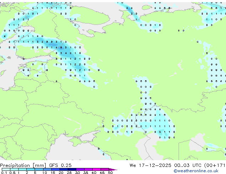Click the 'Precipitation [mm]' title text

[x=23, y=165]
